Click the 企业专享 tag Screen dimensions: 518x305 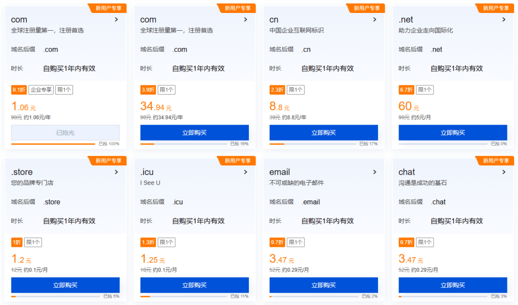pyautogui.click(x=41, y=90)
